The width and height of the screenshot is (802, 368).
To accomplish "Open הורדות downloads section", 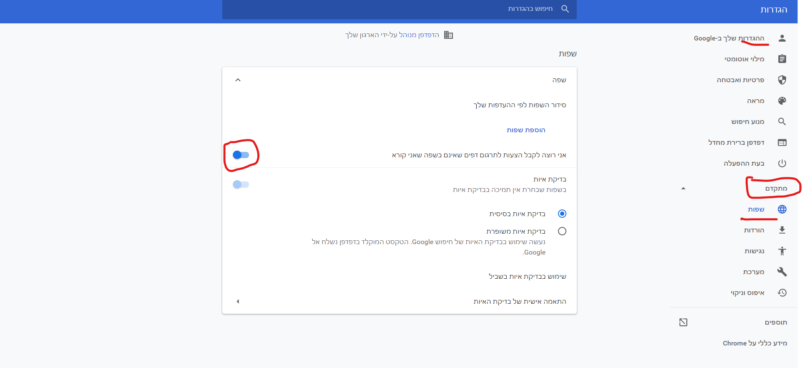I will (754, 230).
